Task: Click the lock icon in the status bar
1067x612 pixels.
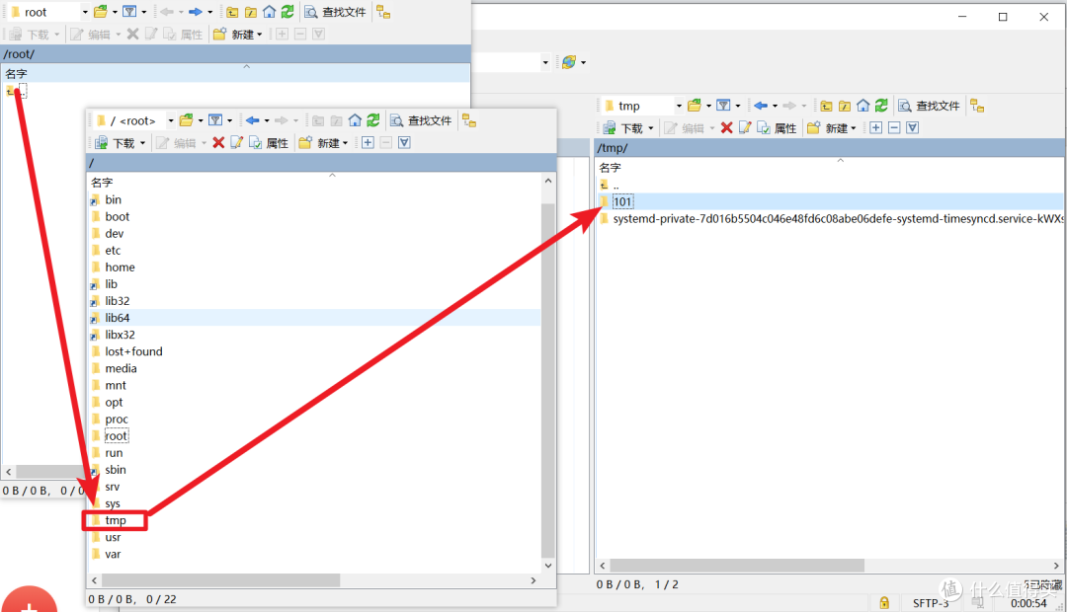Action: coord(883,603)
